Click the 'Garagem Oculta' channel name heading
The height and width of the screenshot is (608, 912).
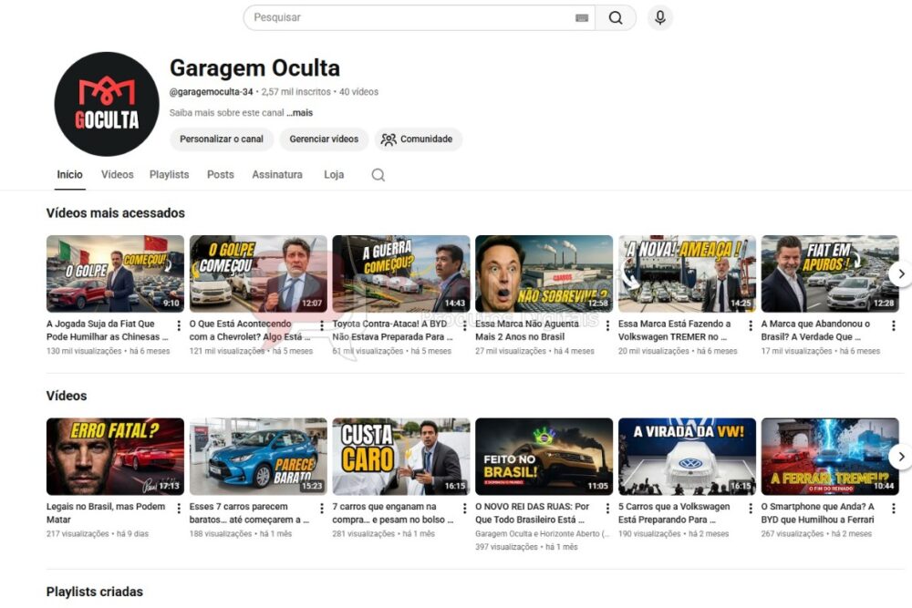254,68
